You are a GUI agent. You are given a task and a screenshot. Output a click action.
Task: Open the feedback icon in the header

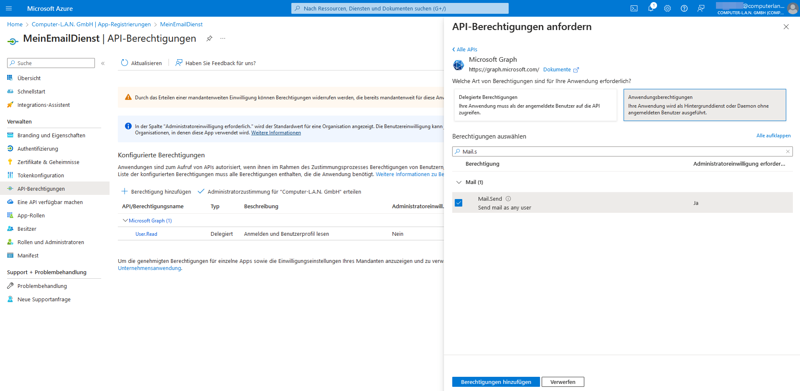click(x=701, y=8)
